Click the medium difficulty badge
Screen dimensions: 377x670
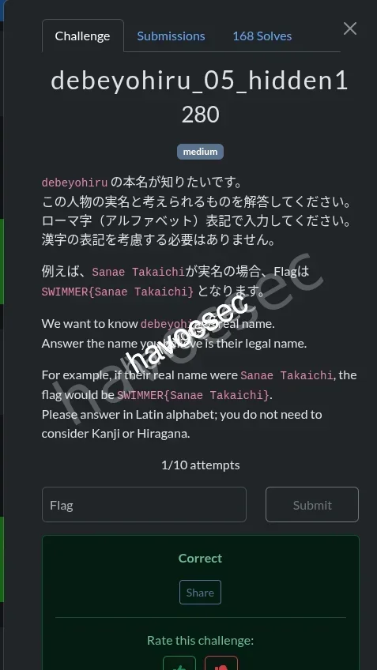point(200,152)
